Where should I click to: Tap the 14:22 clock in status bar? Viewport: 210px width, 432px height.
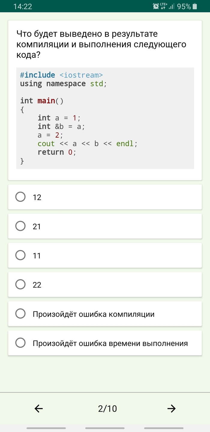[23, 6]
